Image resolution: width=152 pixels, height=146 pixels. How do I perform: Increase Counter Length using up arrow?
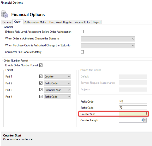145,119
